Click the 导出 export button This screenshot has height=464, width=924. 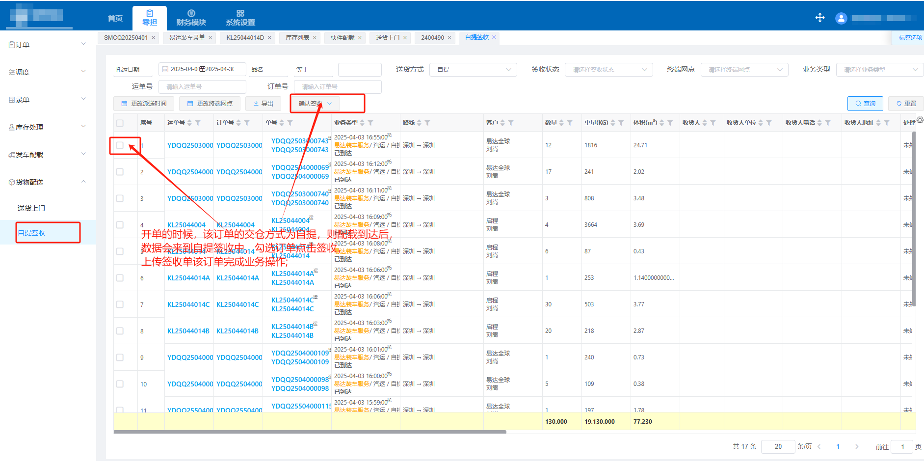coord(264,104)
